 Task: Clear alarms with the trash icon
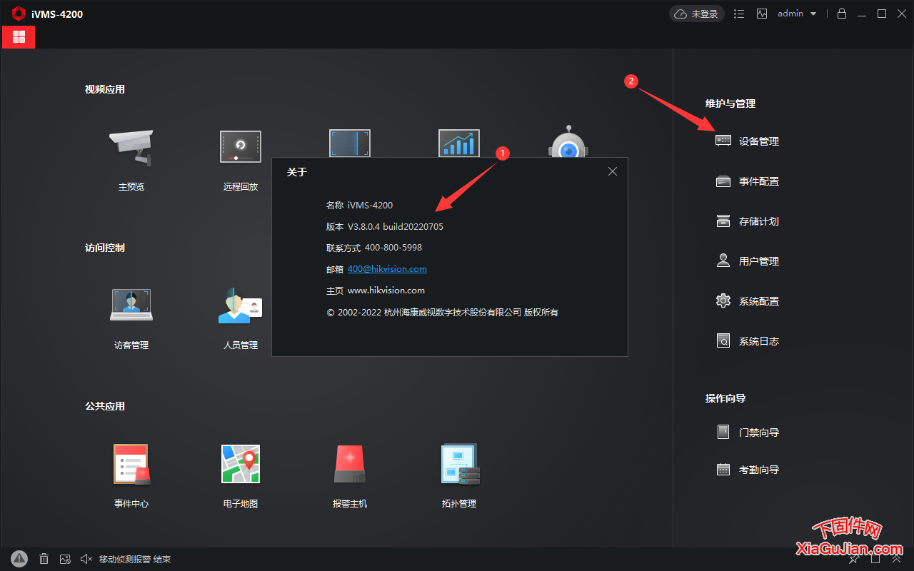pyautogui.click(x=44, y=559)
